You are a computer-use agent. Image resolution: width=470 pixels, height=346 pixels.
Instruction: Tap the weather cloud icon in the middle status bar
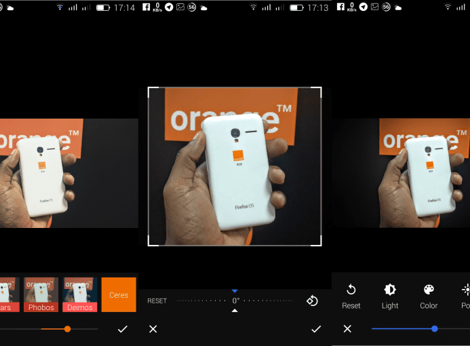(x=204, y=7)
